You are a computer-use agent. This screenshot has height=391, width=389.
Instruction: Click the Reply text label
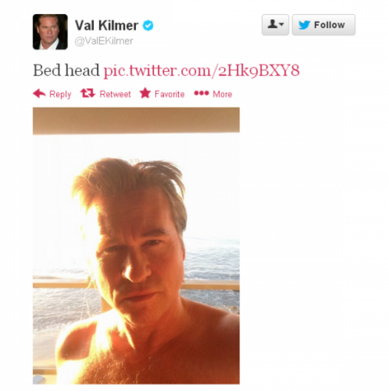pyautogui.click(x=60, y=94)
